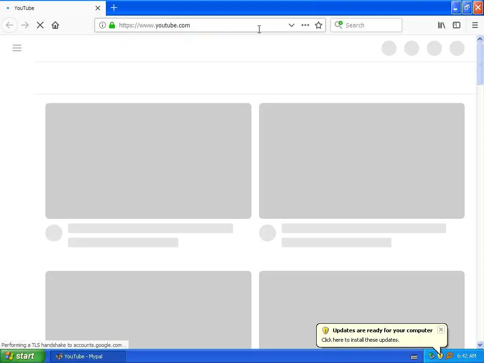The height and width of the screenshot is (363, 484).
Task: Click the Safely Remove Hardware tray icon
Action: pos(431,356)
